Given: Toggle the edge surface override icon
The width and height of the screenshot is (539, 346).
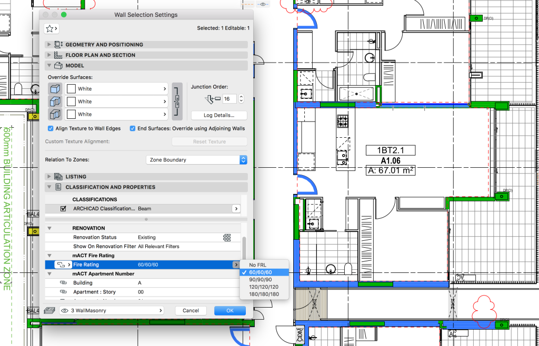Looking at the screenshot, I should [55, 101].
